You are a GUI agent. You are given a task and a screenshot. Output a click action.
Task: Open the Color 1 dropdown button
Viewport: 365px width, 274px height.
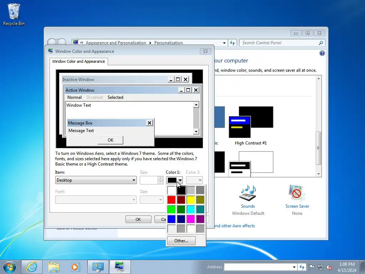click(x=174, y=180)
